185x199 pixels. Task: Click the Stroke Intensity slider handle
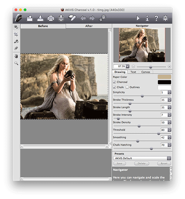pos(118,118)
